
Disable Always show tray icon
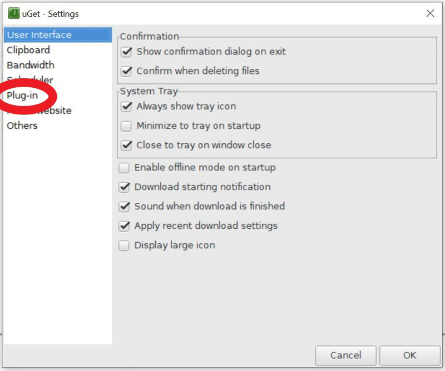(x=126, y=106)
